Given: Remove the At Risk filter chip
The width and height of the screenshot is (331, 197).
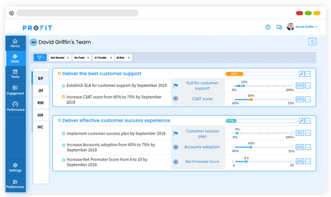Looking at the screenshot, I should 129,57.
